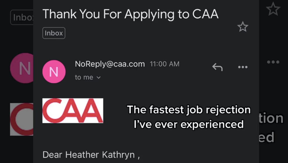Tap the NoReply@caa.com sender address
This screenshot has height=163, width=288.
110,64
